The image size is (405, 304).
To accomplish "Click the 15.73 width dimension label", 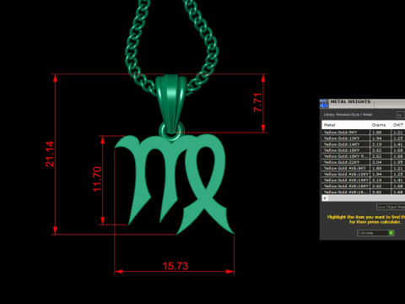I will click(175, 266).
